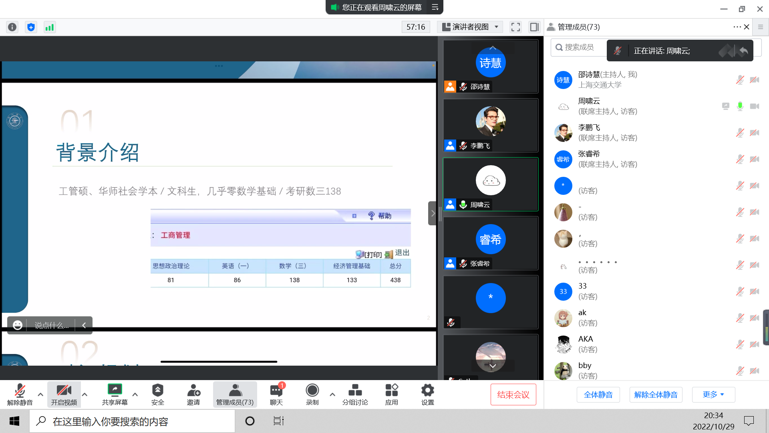This screenshot has height=433, width=769.
Task: Open Breakout Rooms (分组讨论) icon
Action: [x=355, y=390]
